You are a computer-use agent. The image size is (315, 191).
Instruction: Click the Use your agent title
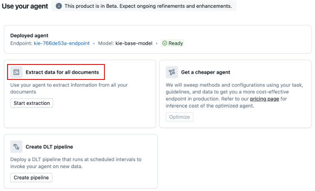click(25, 6)
